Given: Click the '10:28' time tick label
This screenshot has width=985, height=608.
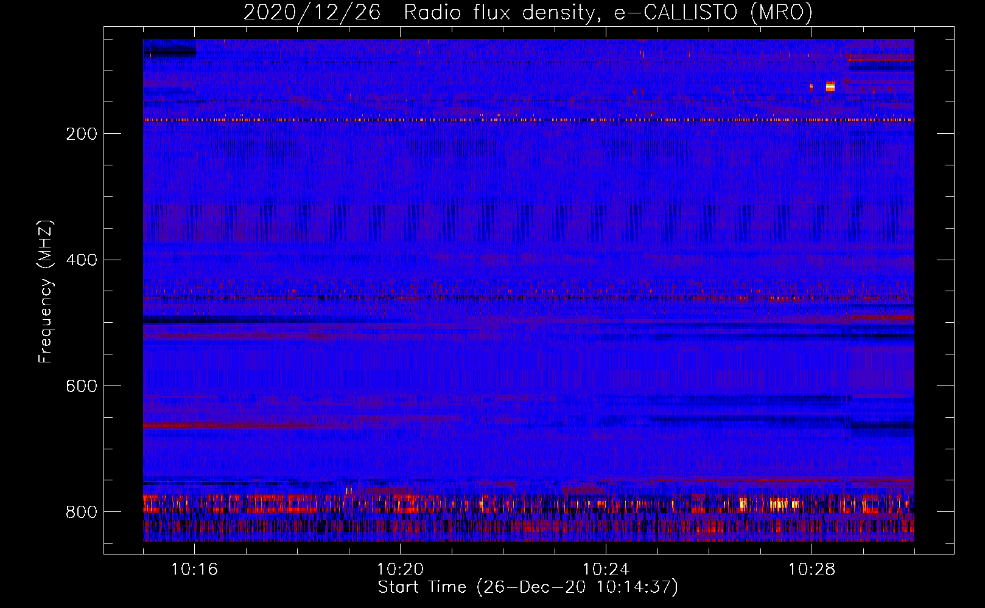Looking at the screenshot, I should (812, 570).
